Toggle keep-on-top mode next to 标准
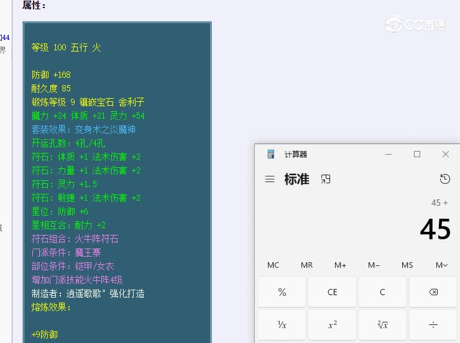 (x=326, y=179)
